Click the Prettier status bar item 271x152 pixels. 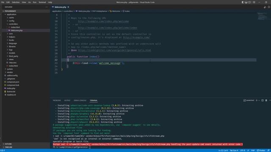click(x=261, y=150)
